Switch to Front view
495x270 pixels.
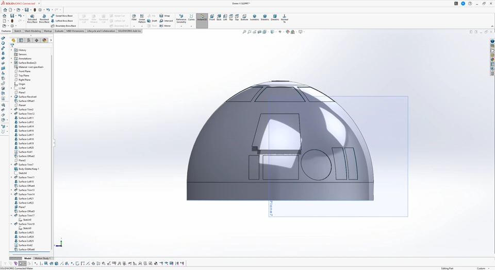[x=212, y=17]
